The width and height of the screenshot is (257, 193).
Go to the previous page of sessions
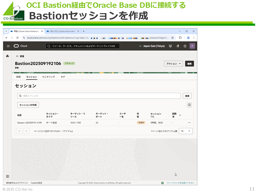[x=19, y=131]
